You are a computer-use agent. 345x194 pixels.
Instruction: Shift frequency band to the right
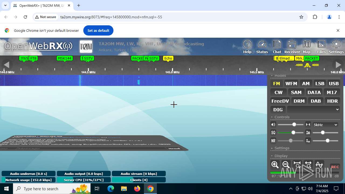338,65
